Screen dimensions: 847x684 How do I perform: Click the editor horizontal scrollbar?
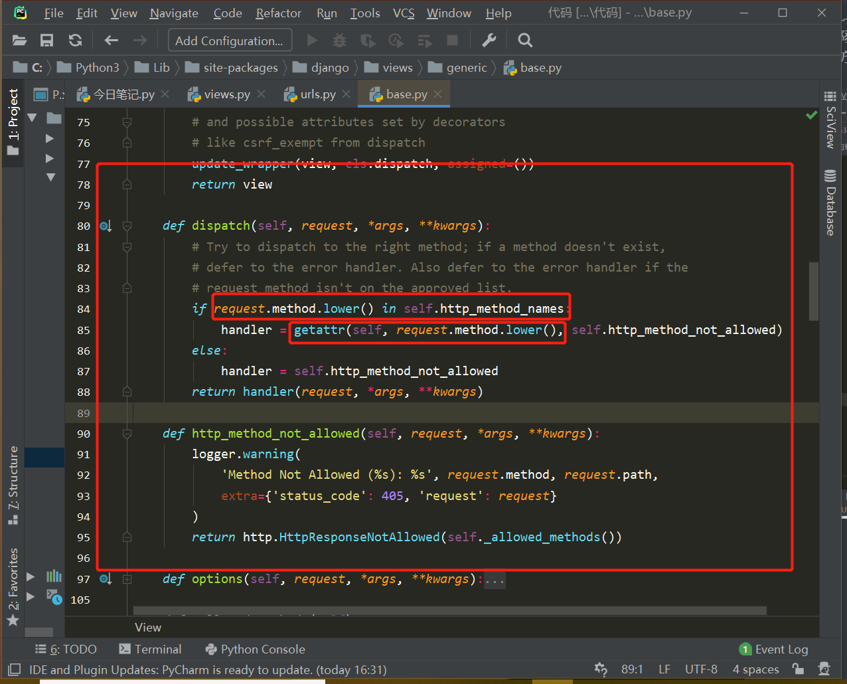[450, 610]
